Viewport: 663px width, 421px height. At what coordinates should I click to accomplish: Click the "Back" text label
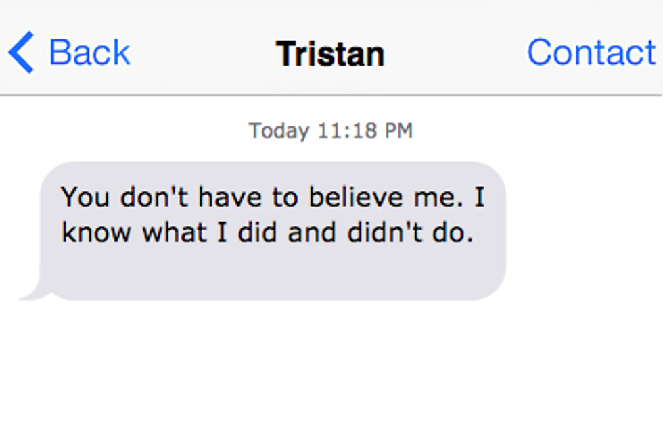[89, 53]
